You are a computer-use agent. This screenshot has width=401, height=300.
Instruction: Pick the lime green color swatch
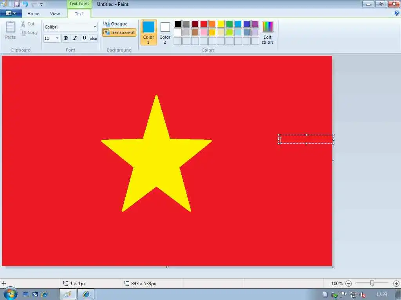coord(229,32)
